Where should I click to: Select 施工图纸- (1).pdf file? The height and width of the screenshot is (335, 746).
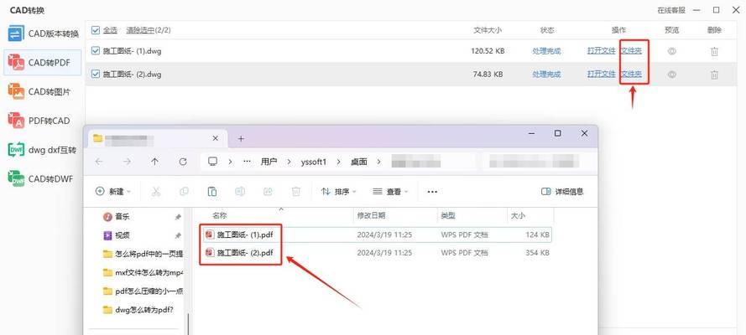(x=377, y=234)
